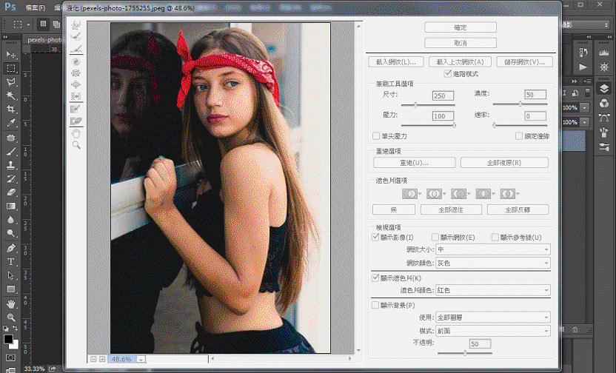The height and width of the screenshot is (373, 616).
Task: Select the Liquify Hand tool
Action: point(76,133)
